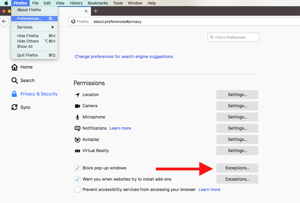Viewport: 300px width, 203px height.
Task: Open Location Settings button
Action: pos(237,95)
